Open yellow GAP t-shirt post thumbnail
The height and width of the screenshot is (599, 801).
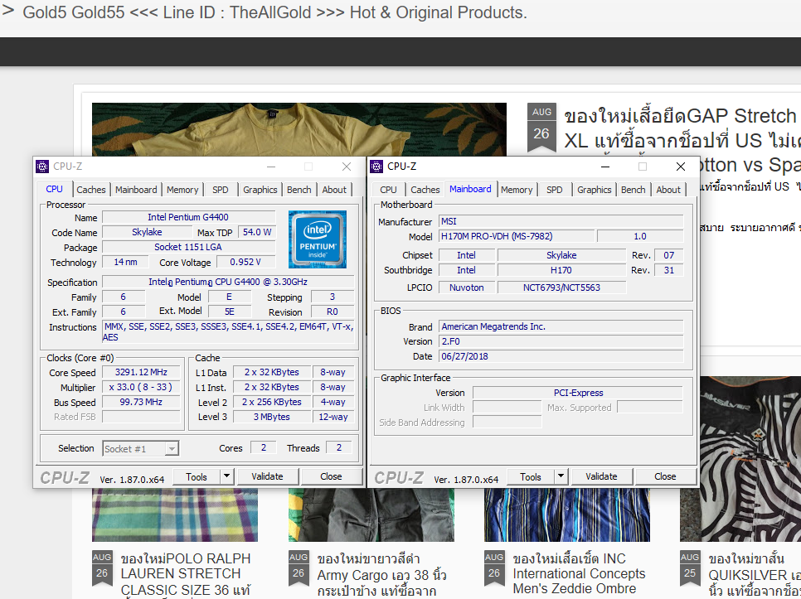(x=299, y=129)
